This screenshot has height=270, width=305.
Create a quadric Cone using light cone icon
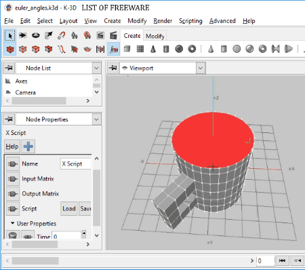coord(211,49)
